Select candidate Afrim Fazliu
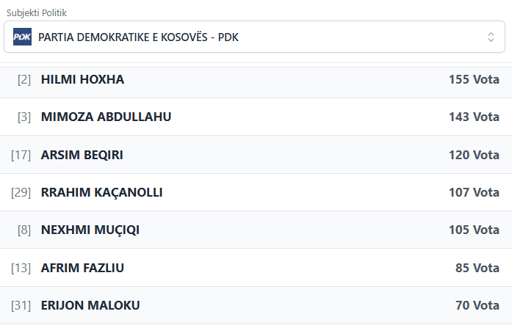The image size is (512, 325). pos(82,268)
